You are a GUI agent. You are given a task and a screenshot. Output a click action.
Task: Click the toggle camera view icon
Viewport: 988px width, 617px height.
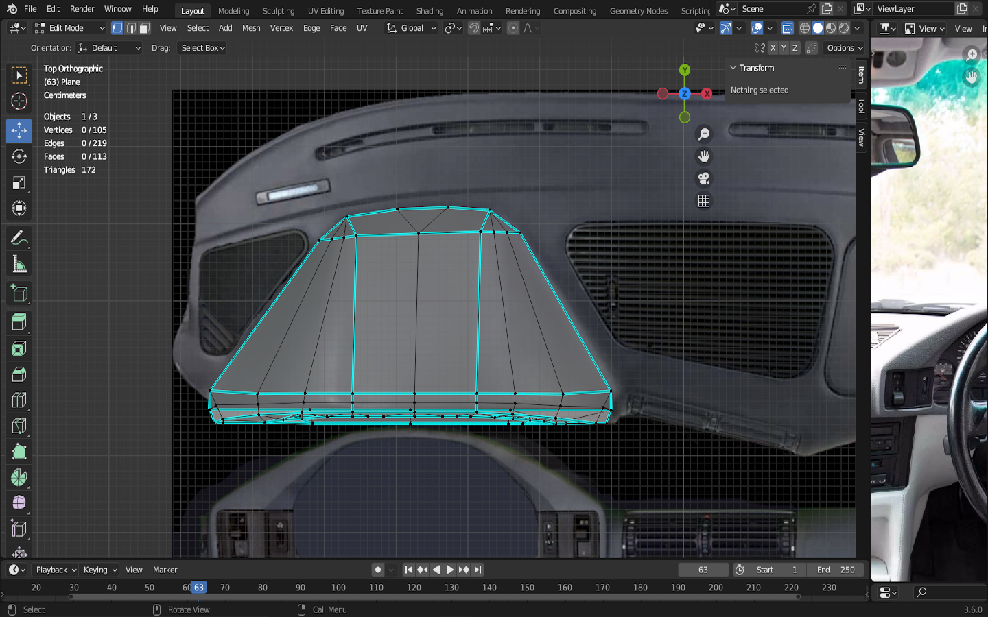(x=704, y=179)
